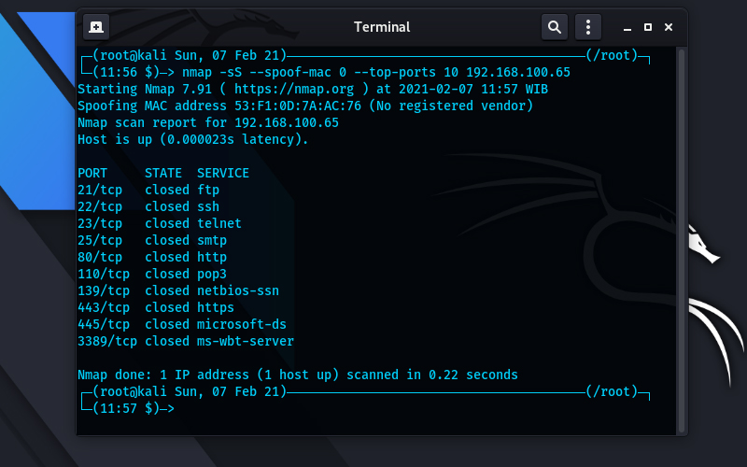The image size is (747, 467).
Task: Click the 443/tcp https row
Action: 156,307
